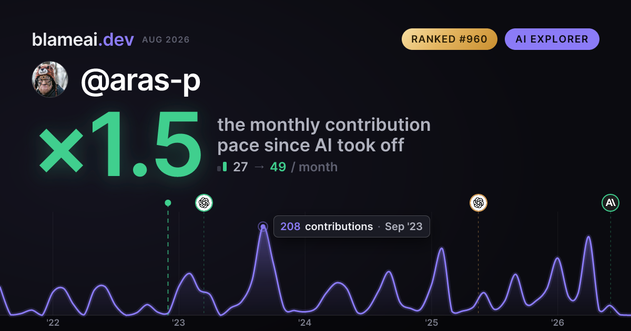Viewport: 631px width, 331px height.
Task: Click the purple peak point circle on chart
Action: click(263, 227)
